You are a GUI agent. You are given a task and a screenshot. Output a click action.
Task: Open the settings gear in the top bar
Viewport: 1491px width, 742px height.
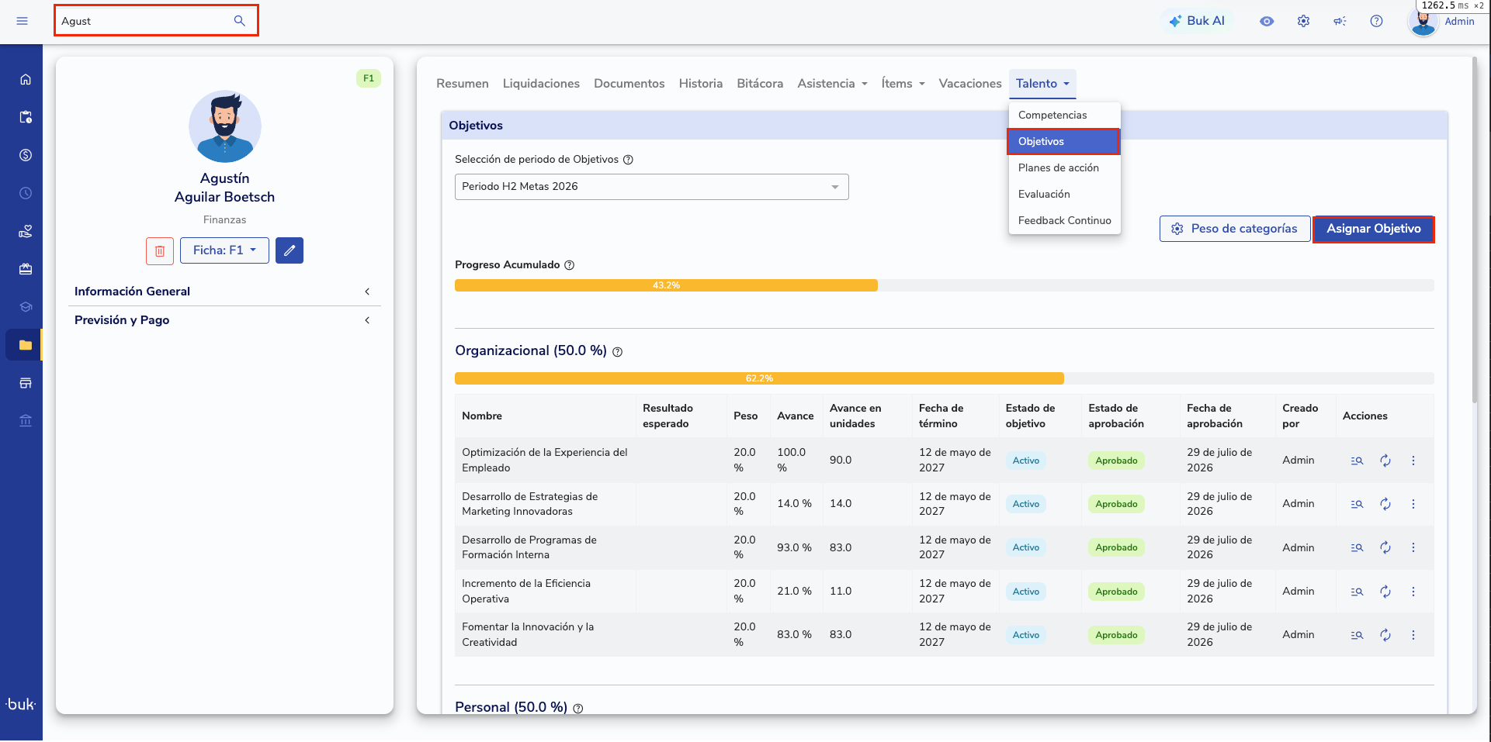coord(1303,21)
